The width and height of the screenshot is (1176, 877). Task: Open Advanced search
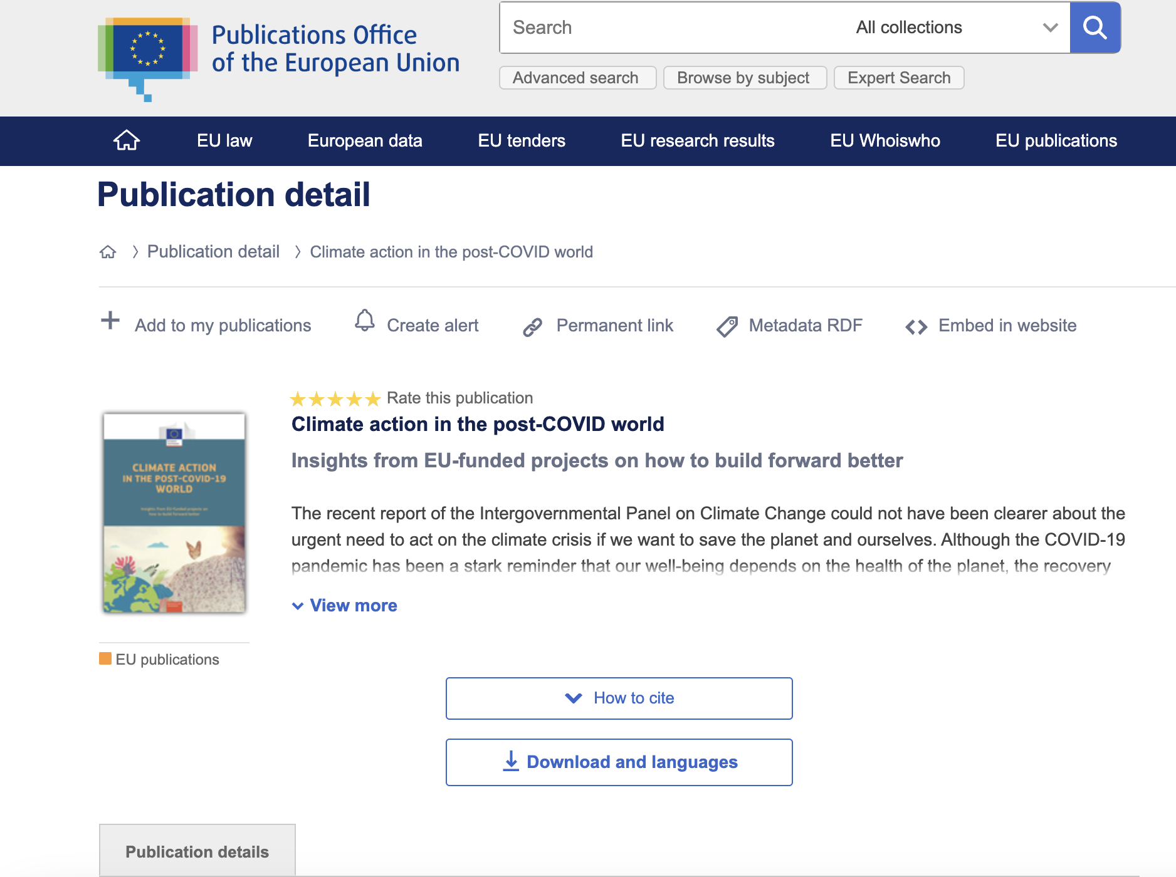tap(577, 77)
